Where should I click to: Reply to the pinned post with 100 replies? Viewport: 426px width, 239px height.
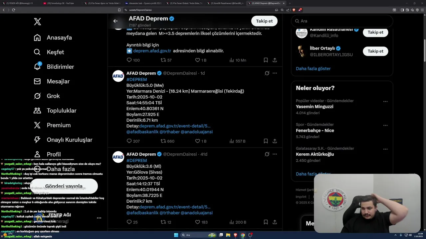pyautogui.click(x=133, y=60)
